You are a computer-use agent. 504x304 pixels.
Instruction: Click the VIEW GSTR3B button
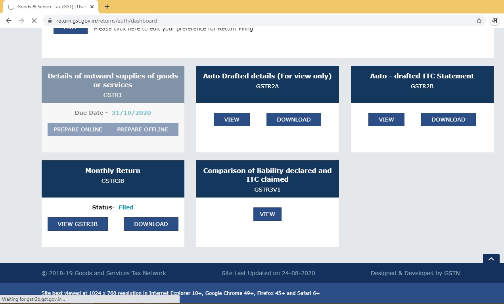click(x=77, y=224)
